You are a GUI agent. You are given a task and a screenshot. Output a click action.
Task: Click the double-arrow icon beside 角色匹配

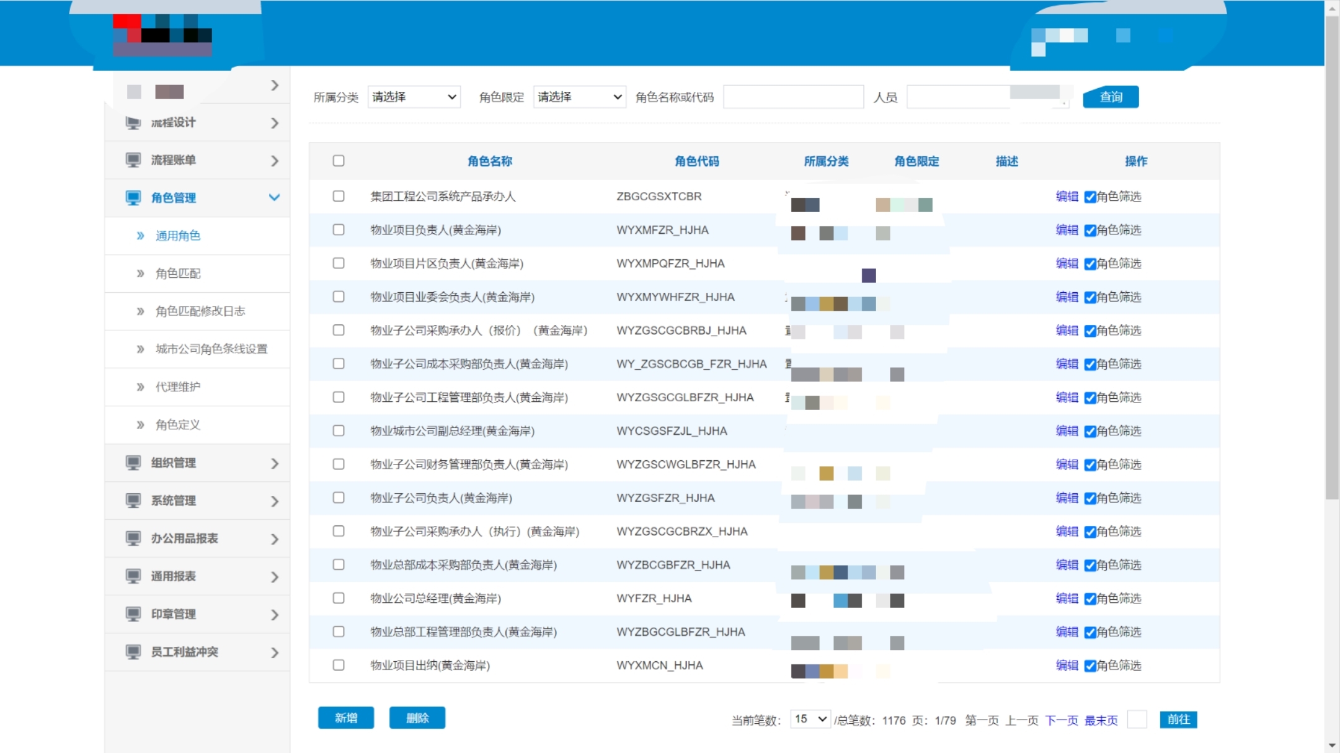tap(140, 274)
